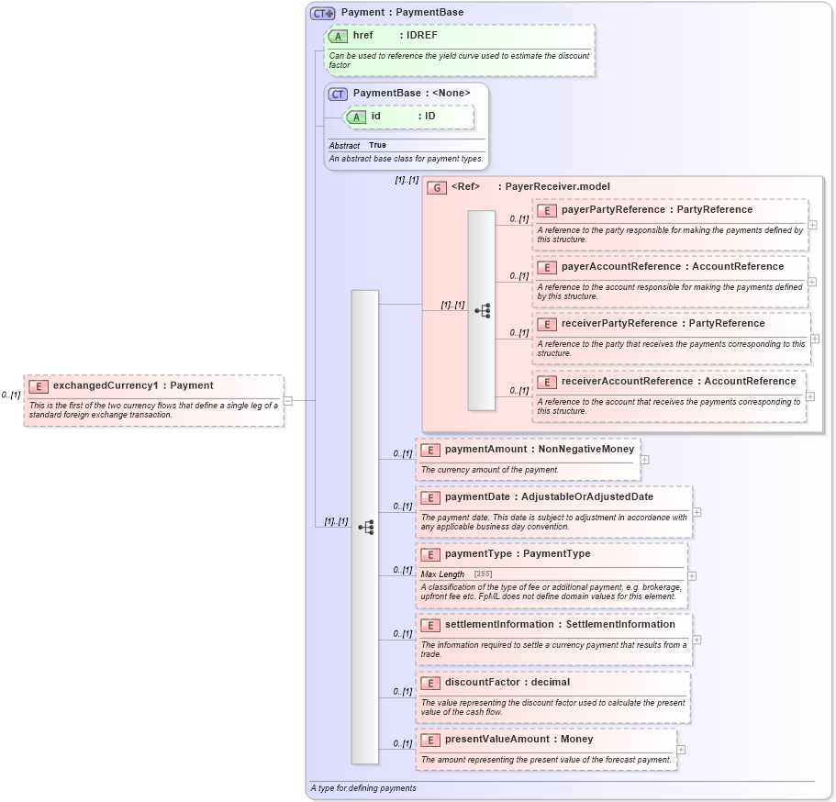The width and height of the screenshot is (836, 802).
Task: Click the E icon of discountFactor
Action: click(x=430, y=684)
